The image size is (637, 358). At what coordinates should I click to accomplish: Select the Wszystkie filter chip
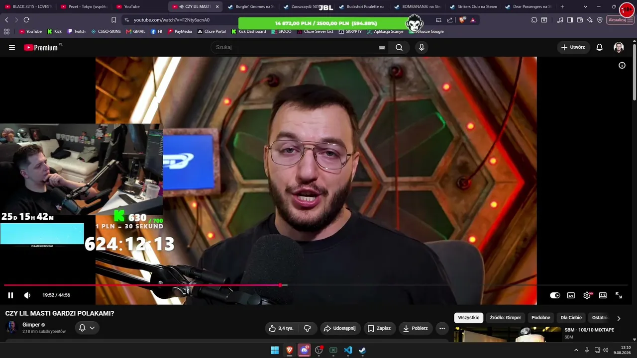tap(469, 318)
